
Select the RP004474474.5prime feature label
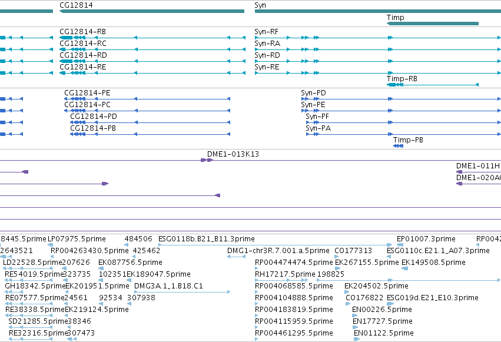(294, 263)
